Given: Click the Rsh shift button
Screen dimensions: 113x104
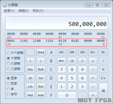Looking at the screenshot, I should pyautogui.click(x=41, y=87).
